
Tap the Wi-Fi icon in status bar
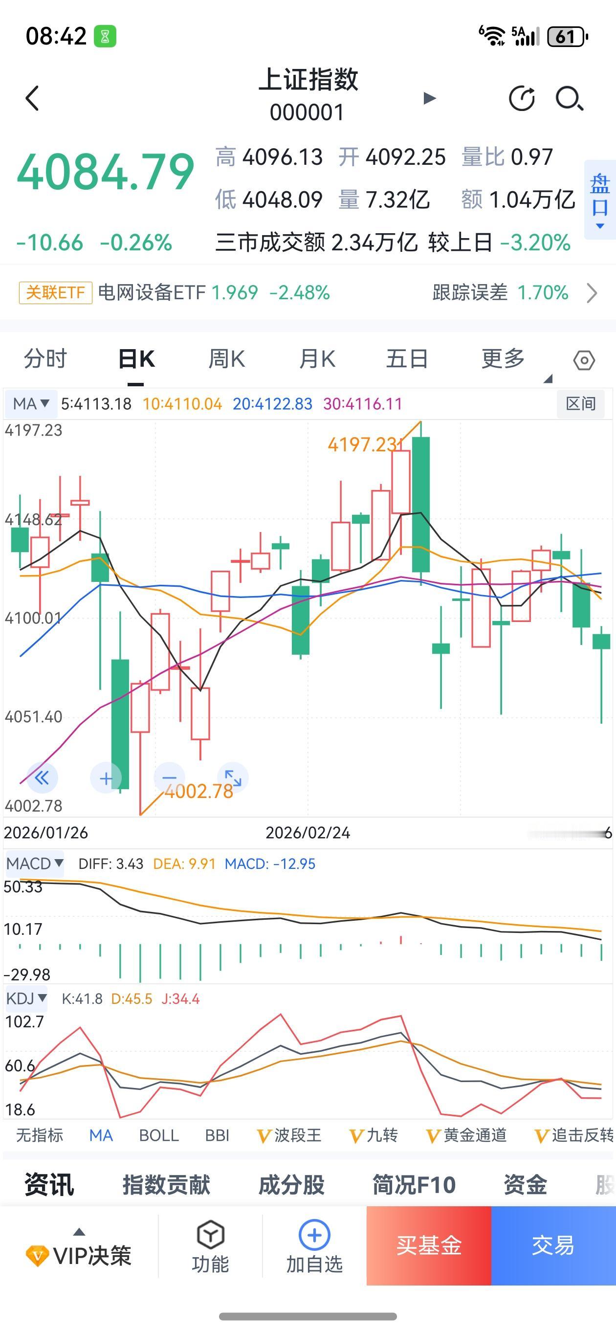pos(492,36)
